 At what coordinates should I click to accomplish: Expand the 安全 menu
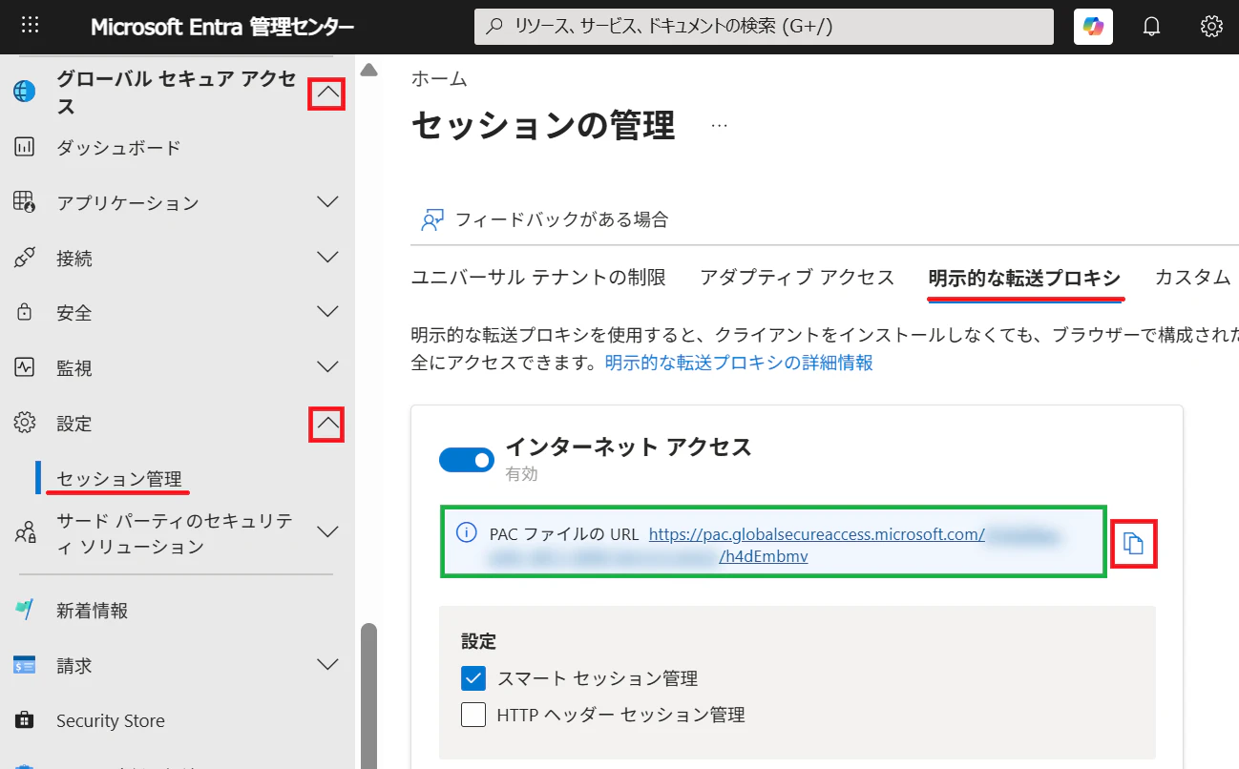coord(327,312)
